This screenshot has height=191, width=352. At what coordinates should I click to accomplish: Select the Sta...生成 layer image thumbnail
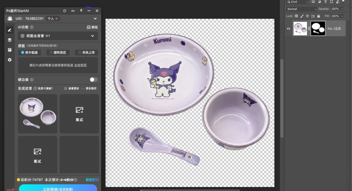pos(300,28)
